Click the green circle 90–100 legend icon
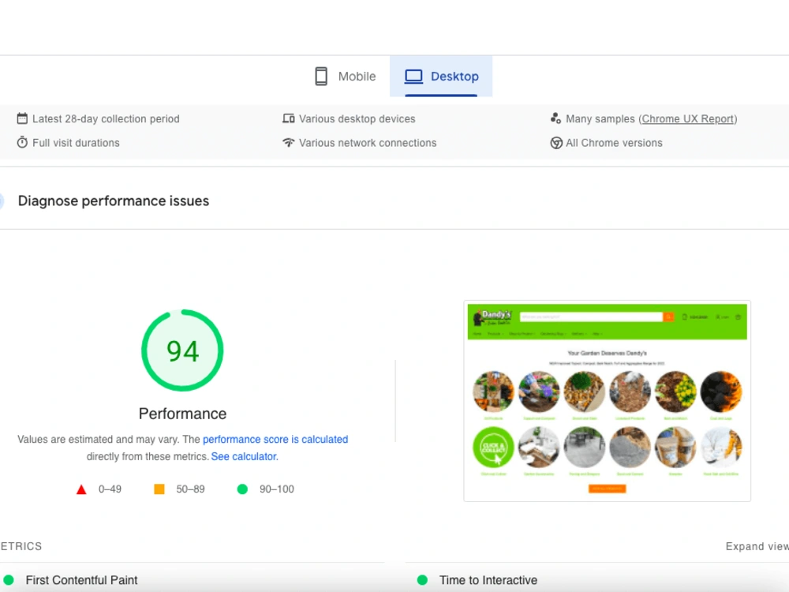 (242, 489)
